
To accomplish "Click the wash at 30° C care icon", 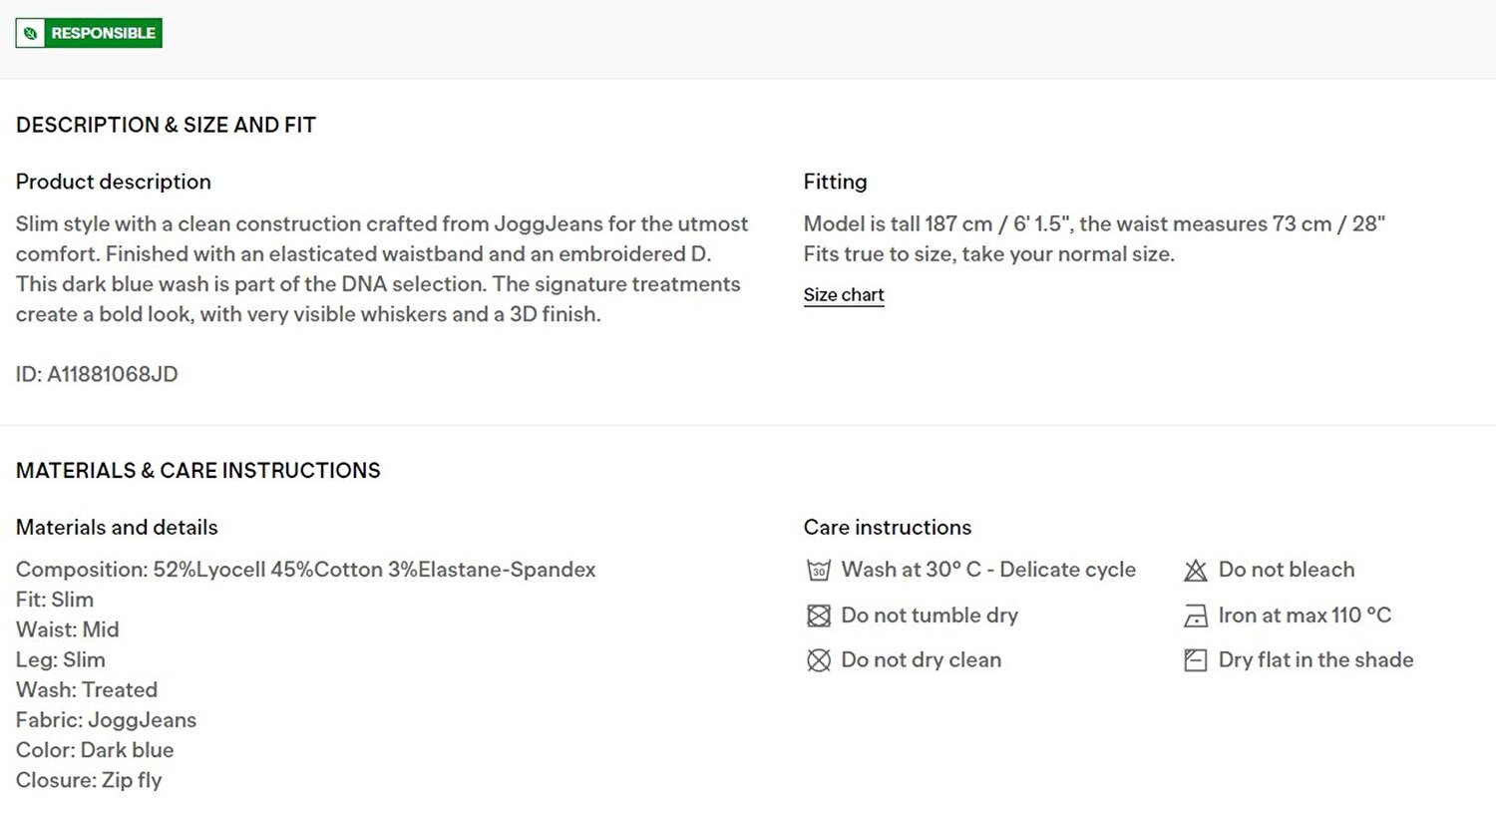I will tap(818, 571).
